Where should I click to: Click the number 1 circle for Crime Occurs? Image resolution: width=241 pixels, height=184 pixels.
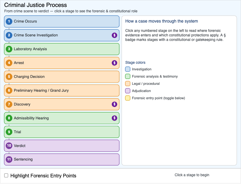9,21
